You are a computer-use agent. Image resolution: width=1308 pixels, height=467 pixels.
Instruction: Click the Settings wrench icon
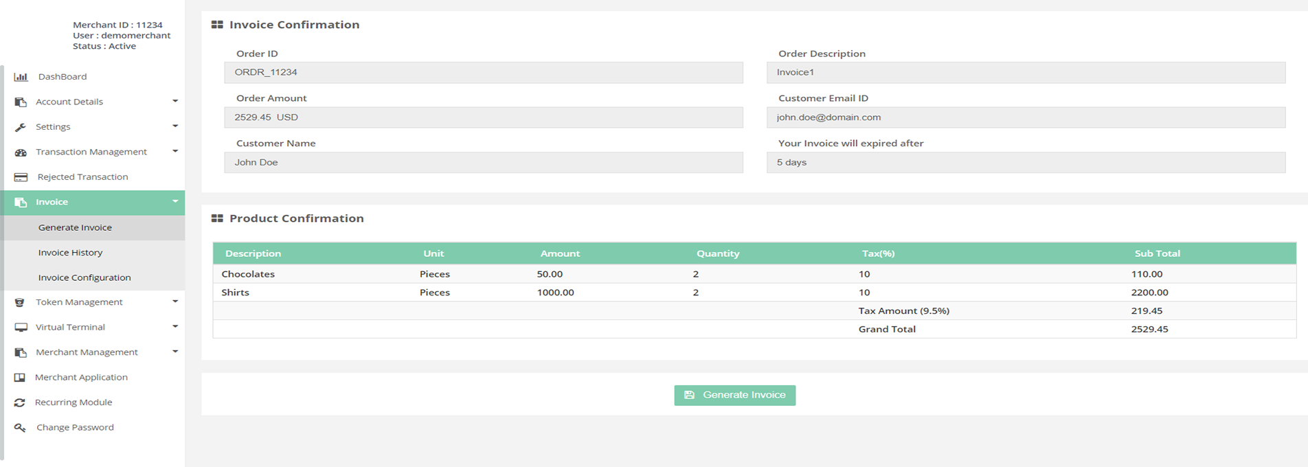coord(21,127)
